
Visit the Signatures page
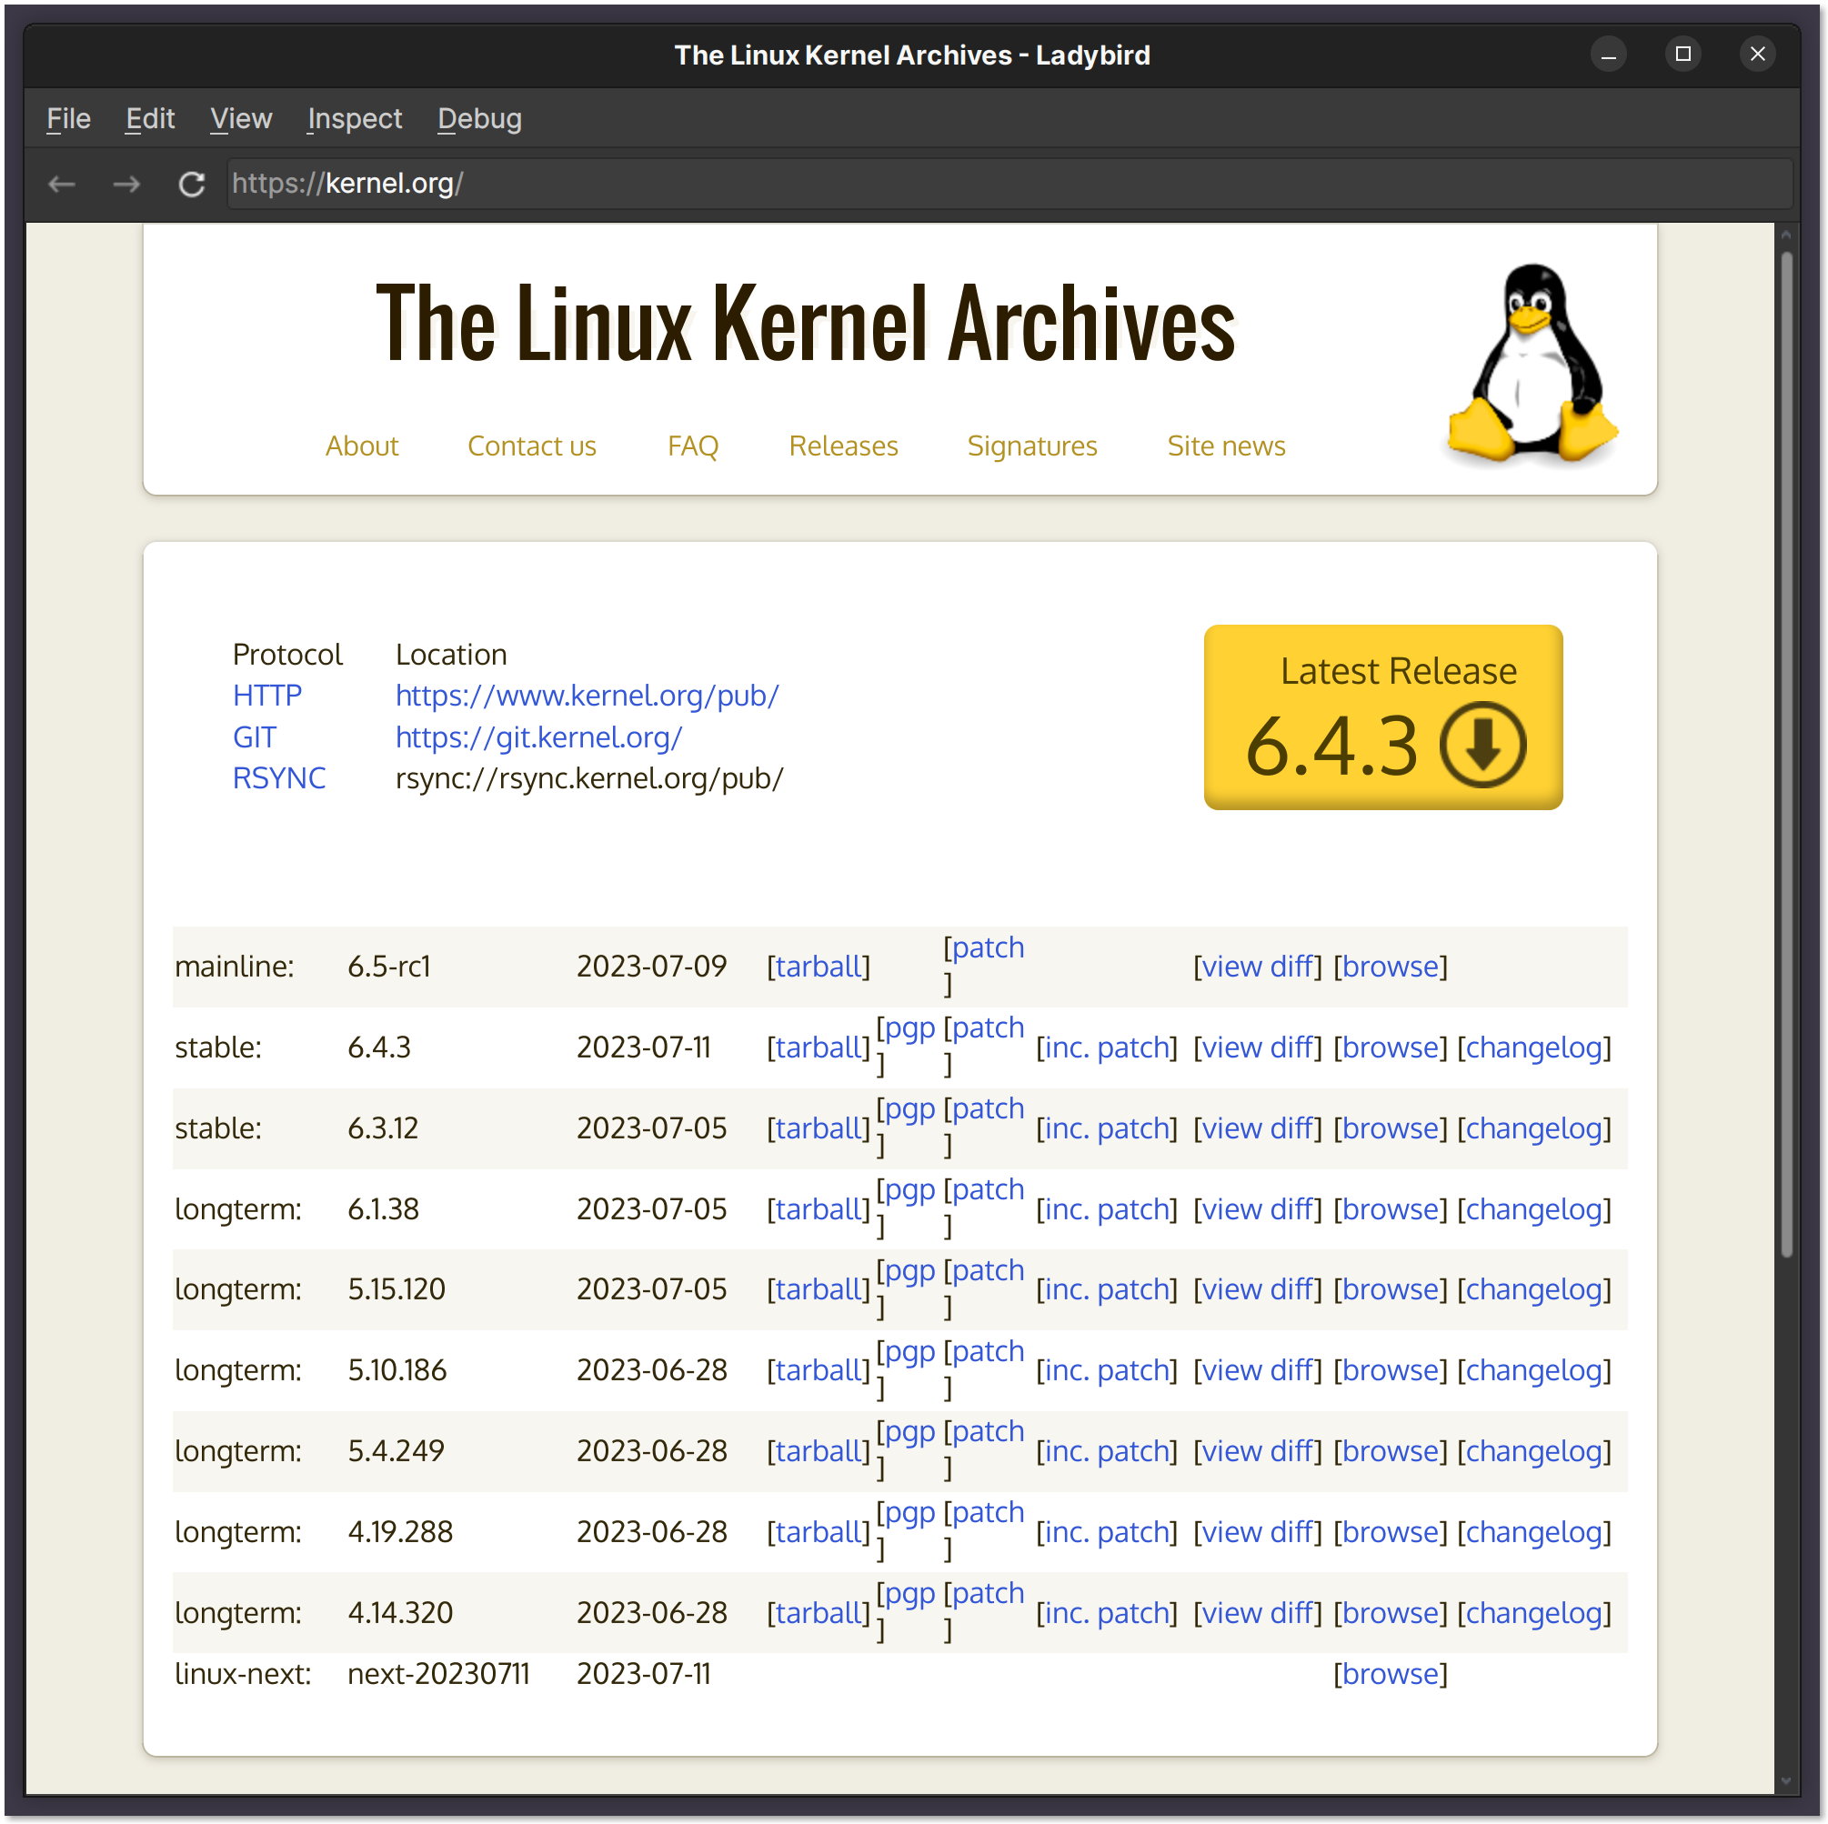point(1031,446)
